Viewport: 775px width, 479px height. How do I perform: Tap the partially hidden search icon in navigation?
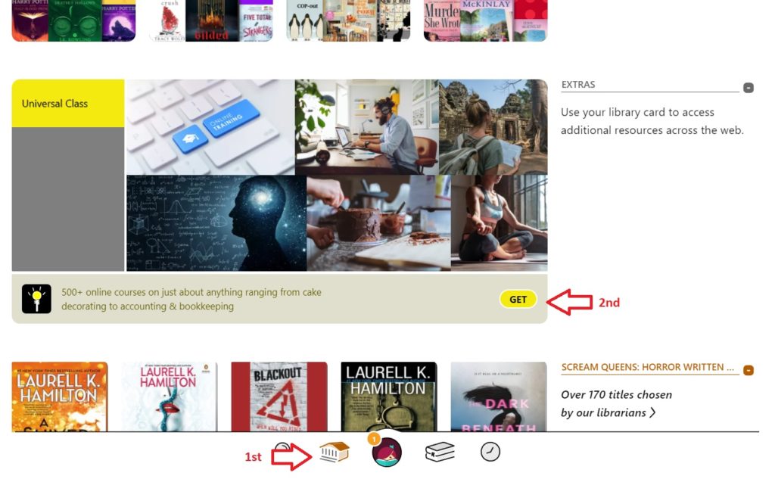pyautogui.click(x=282, y=447)
